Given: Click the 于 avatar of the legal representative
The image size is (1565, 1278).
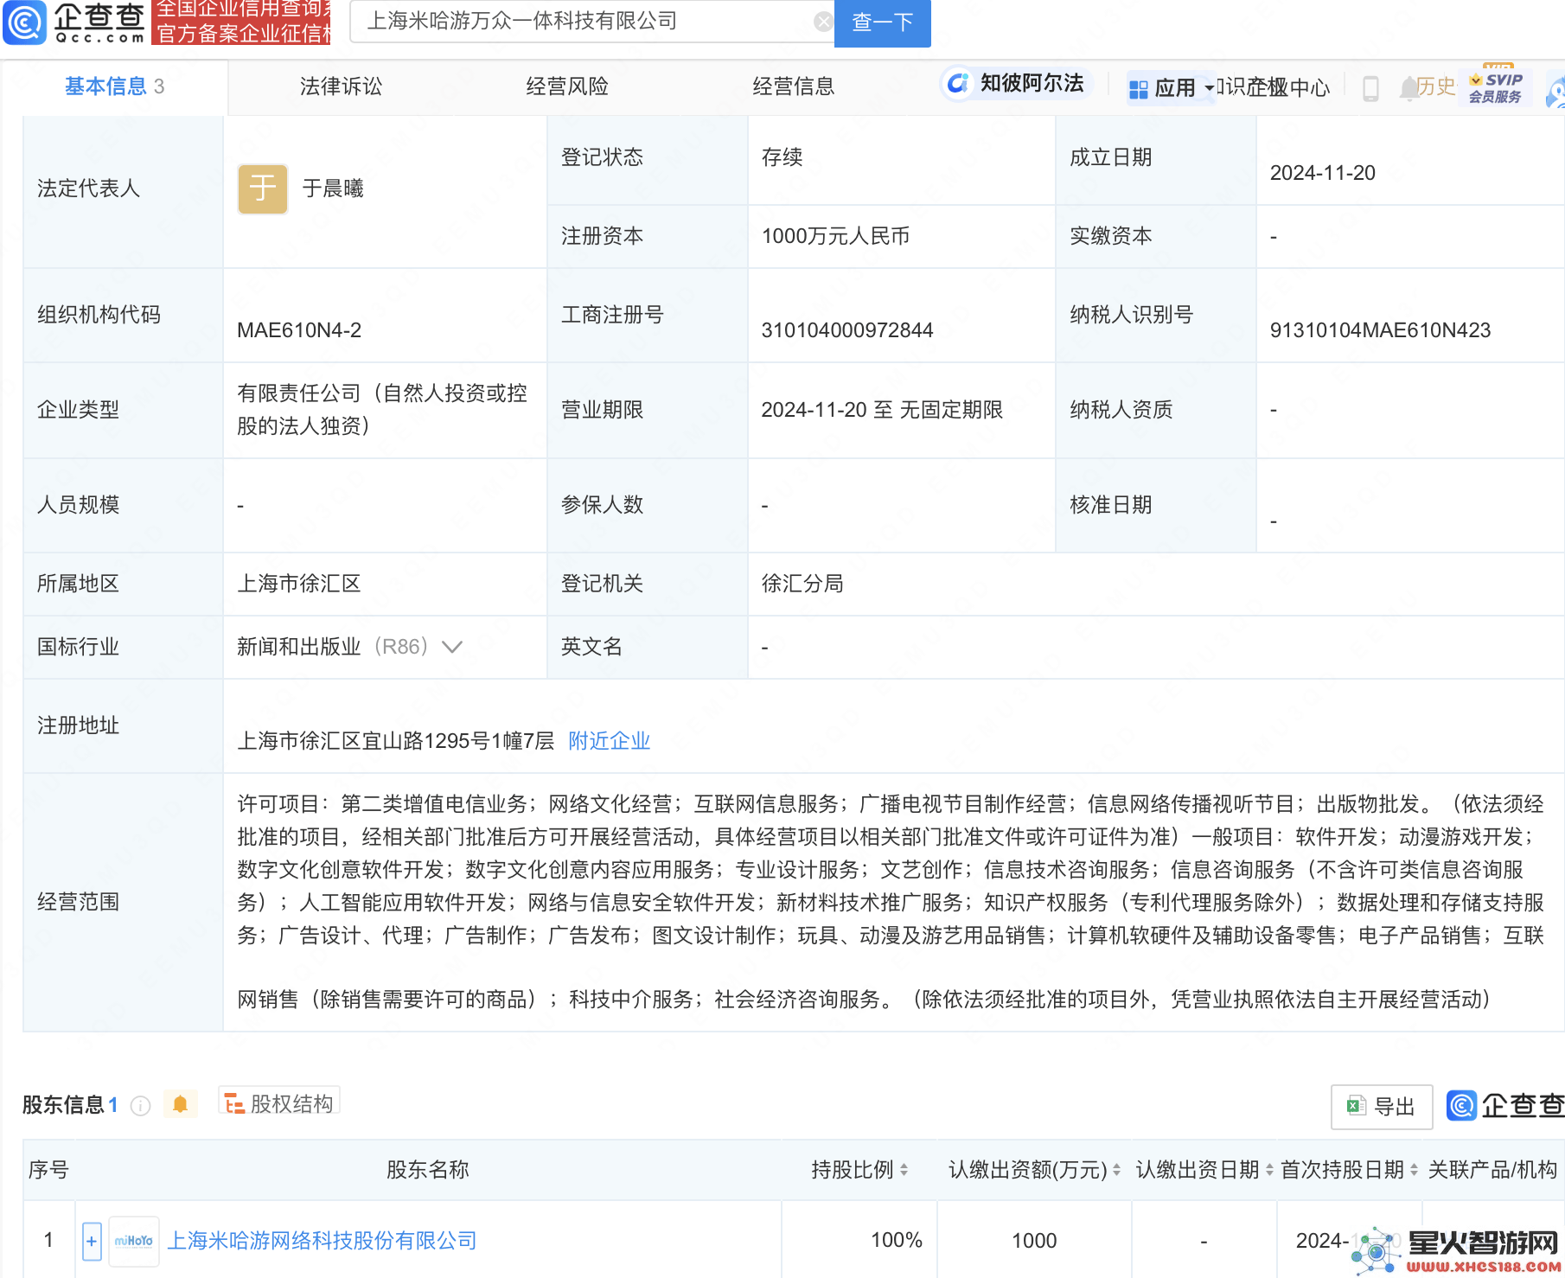Looking at the screenshot, I should [263, 189].
